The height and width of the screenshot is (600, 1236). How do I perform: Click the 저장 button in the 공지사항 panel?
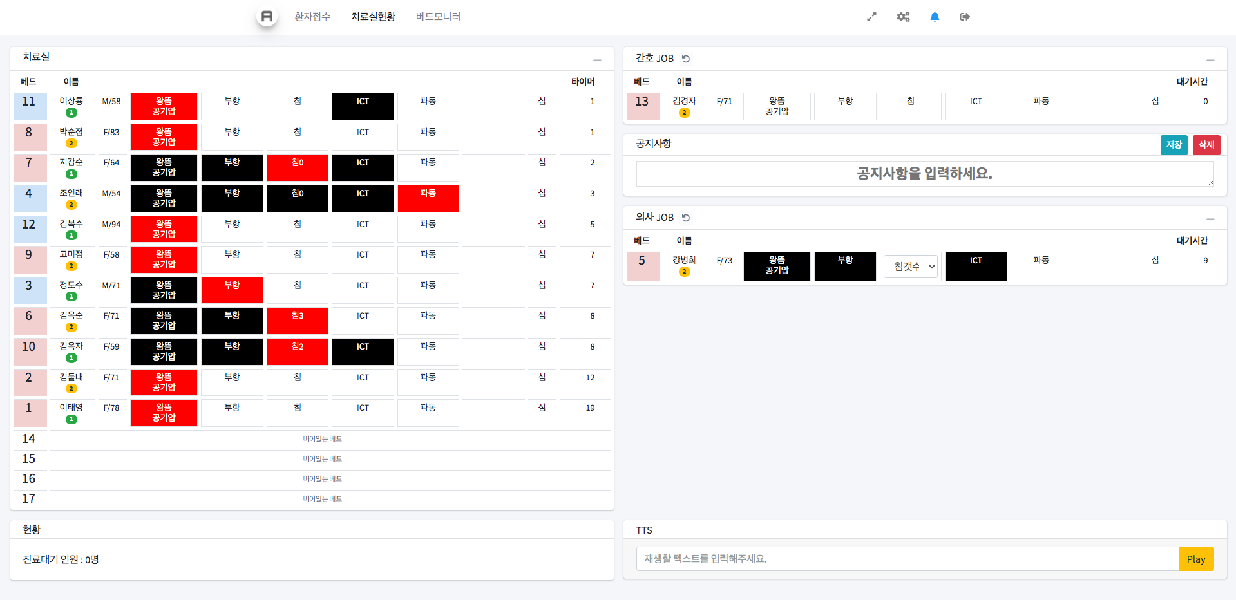pos(1174,145)
